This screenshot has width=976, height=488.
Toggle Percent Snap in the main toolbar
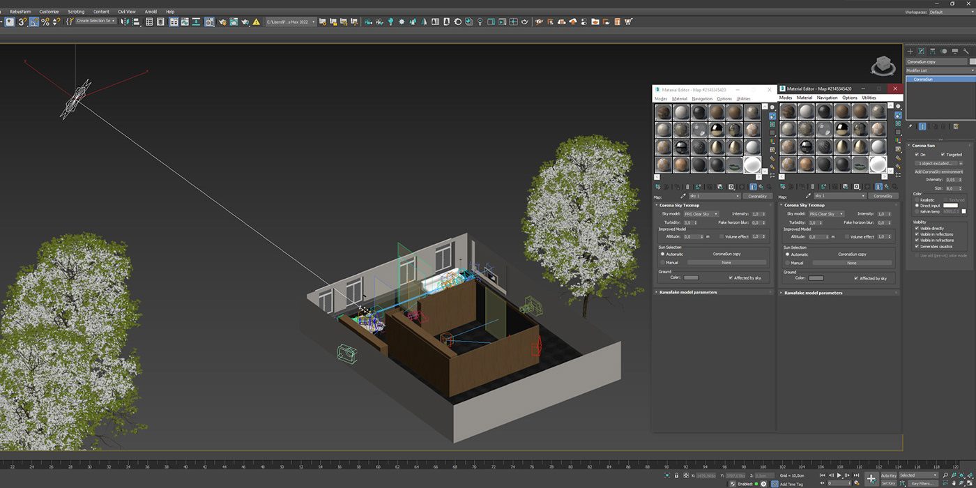click(x=45, y=22)
